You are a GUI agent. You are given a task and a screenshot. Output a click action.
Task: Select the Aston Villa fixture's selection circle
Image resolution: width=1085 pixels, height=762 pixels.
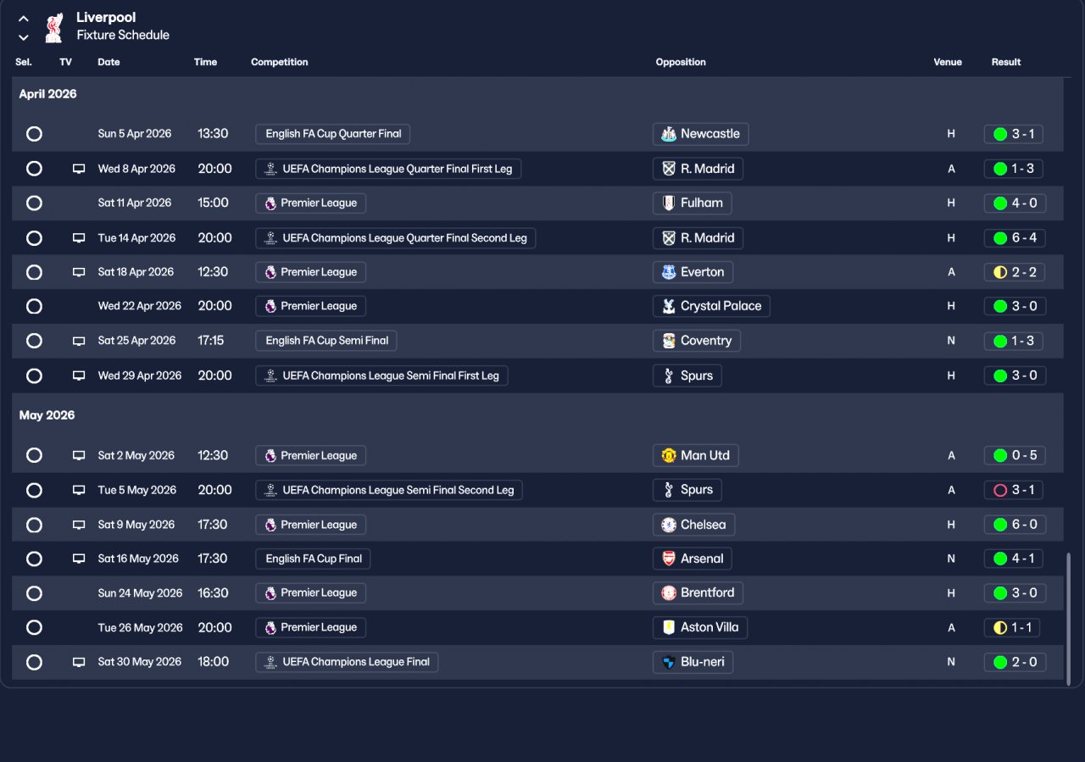pos(34,628)
